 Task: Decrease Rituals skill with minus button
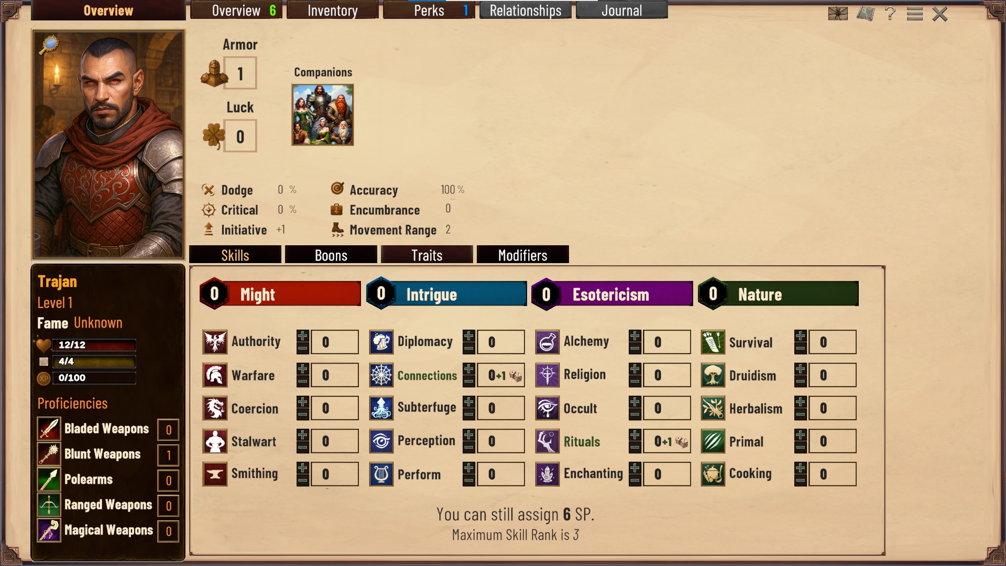click(x=635, y=448)
